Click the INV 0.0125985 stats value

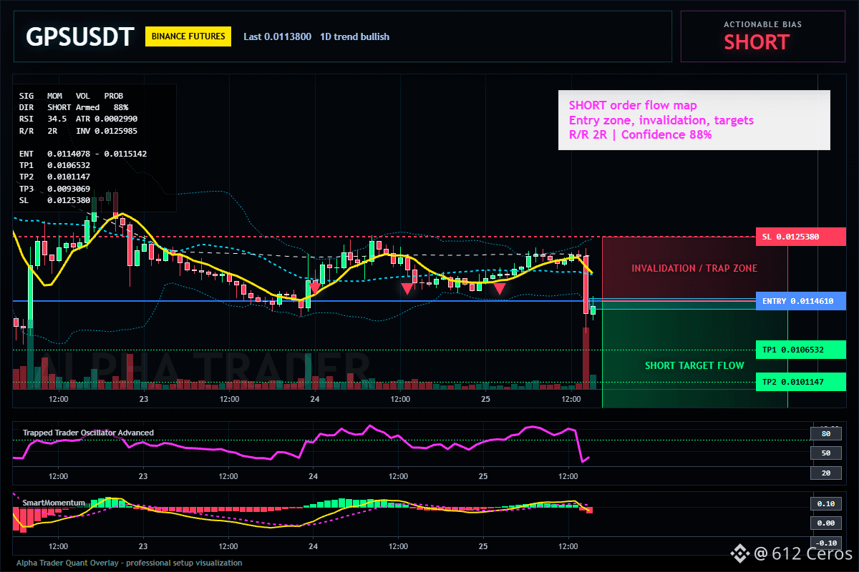[x=107, y=131]
